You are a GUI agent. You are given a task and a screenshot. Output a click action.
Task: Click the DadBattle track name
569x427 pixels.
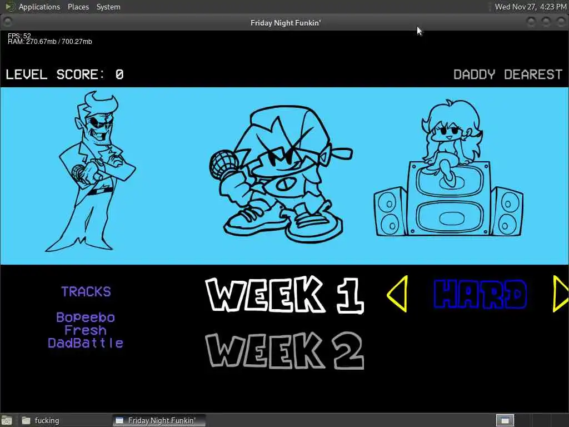pos(86,342)
